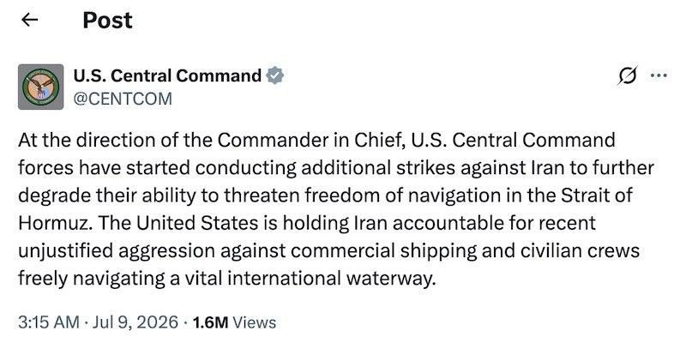Go back using the left arrow
Screen dimensions: 686x343
pos(29,20)
